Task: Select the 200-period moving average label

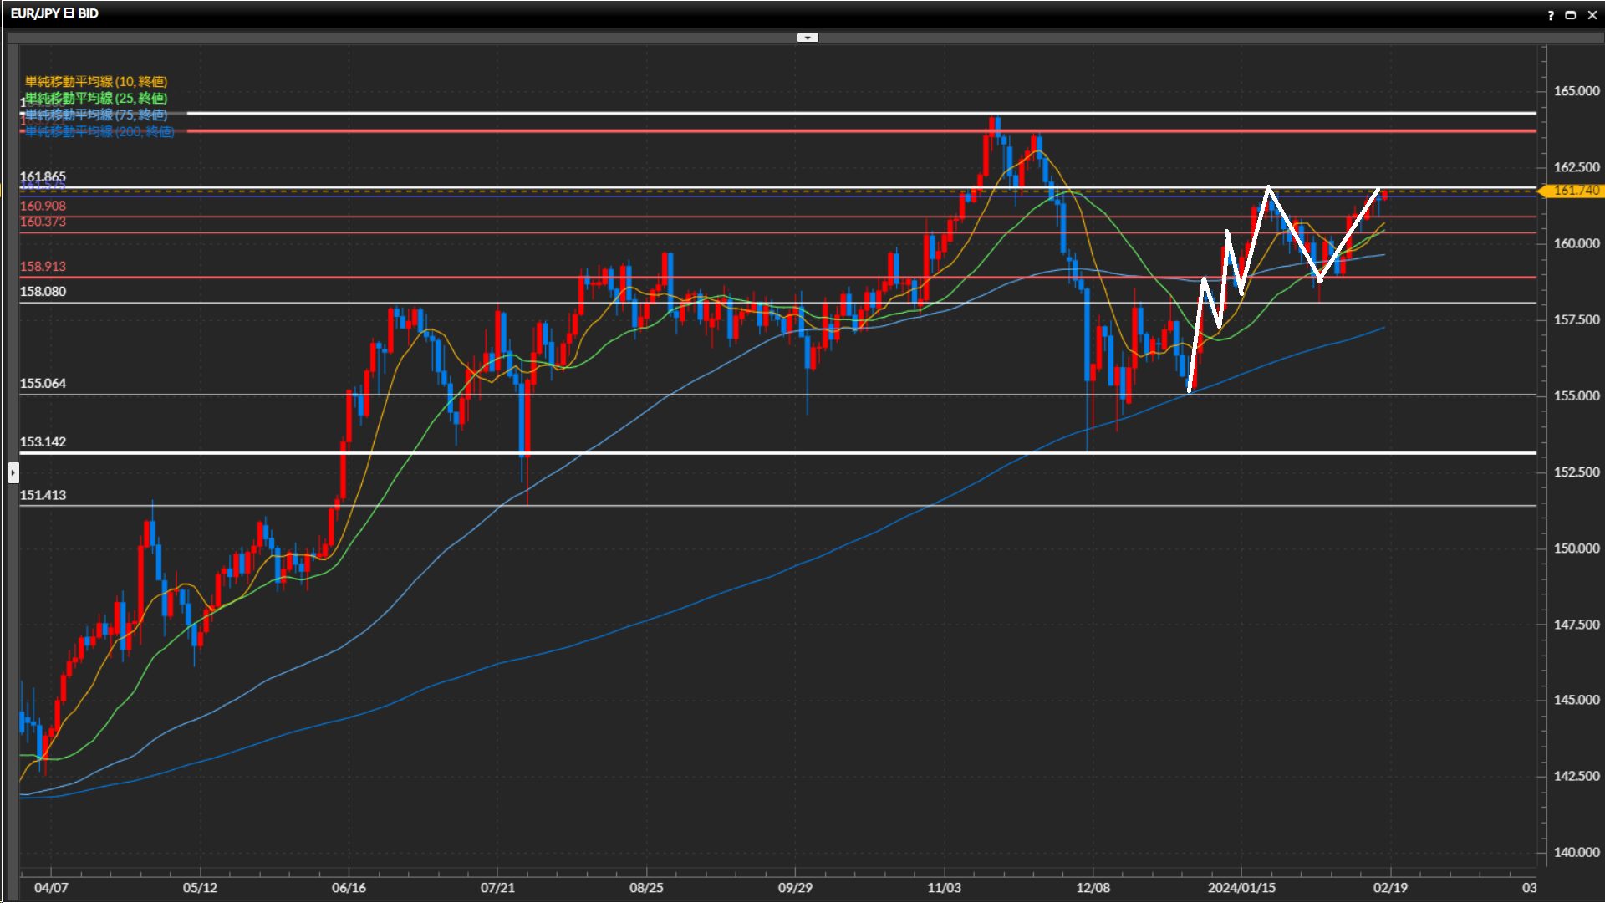Action: pyautogui.click(x=99, y=131)
